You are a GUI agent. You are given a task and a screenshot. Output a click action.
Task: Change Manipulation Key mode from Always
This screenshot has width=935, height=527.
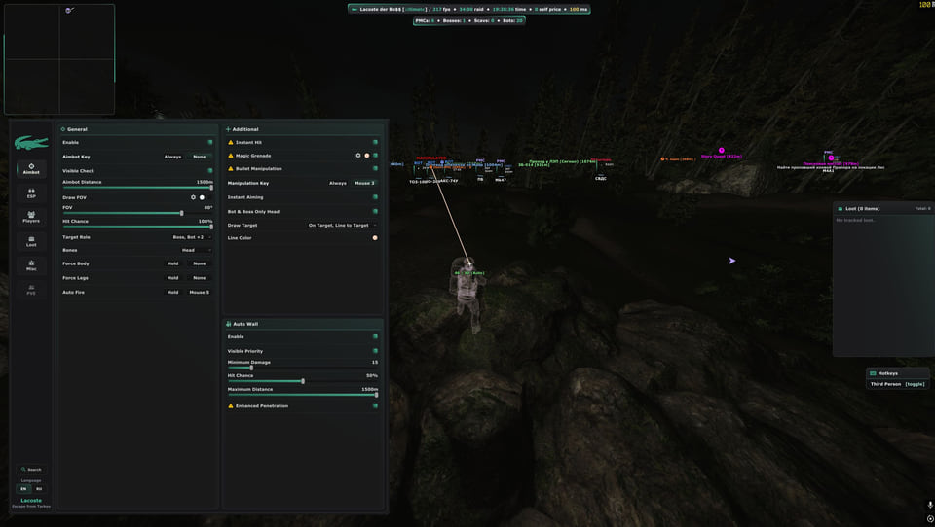tap(338, 183)
